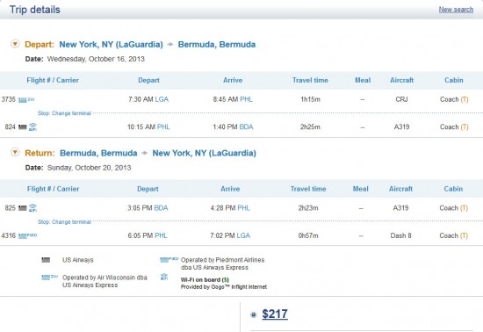Click Air Wisconsin carrier icon for flight 3735

(x=26, y=100)
